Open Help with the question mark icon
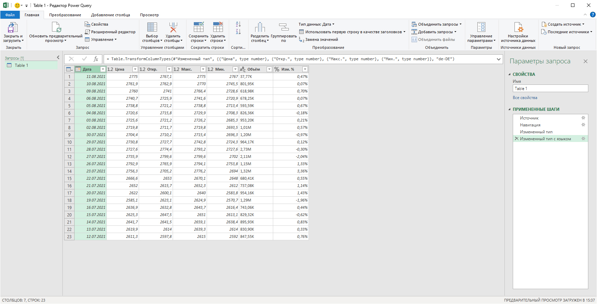This screenshot has height=304, width=597. (x=593, y=15)
